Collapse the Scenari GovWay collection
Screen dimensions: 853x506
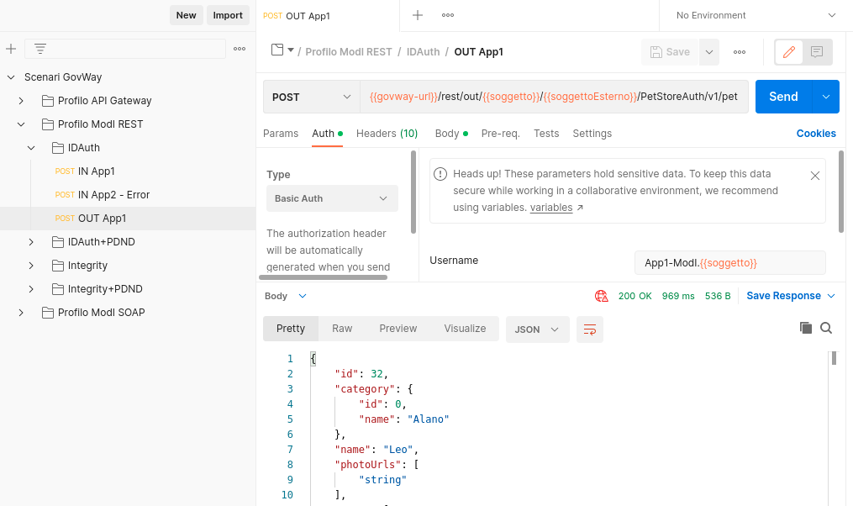(x=11, y=77)
